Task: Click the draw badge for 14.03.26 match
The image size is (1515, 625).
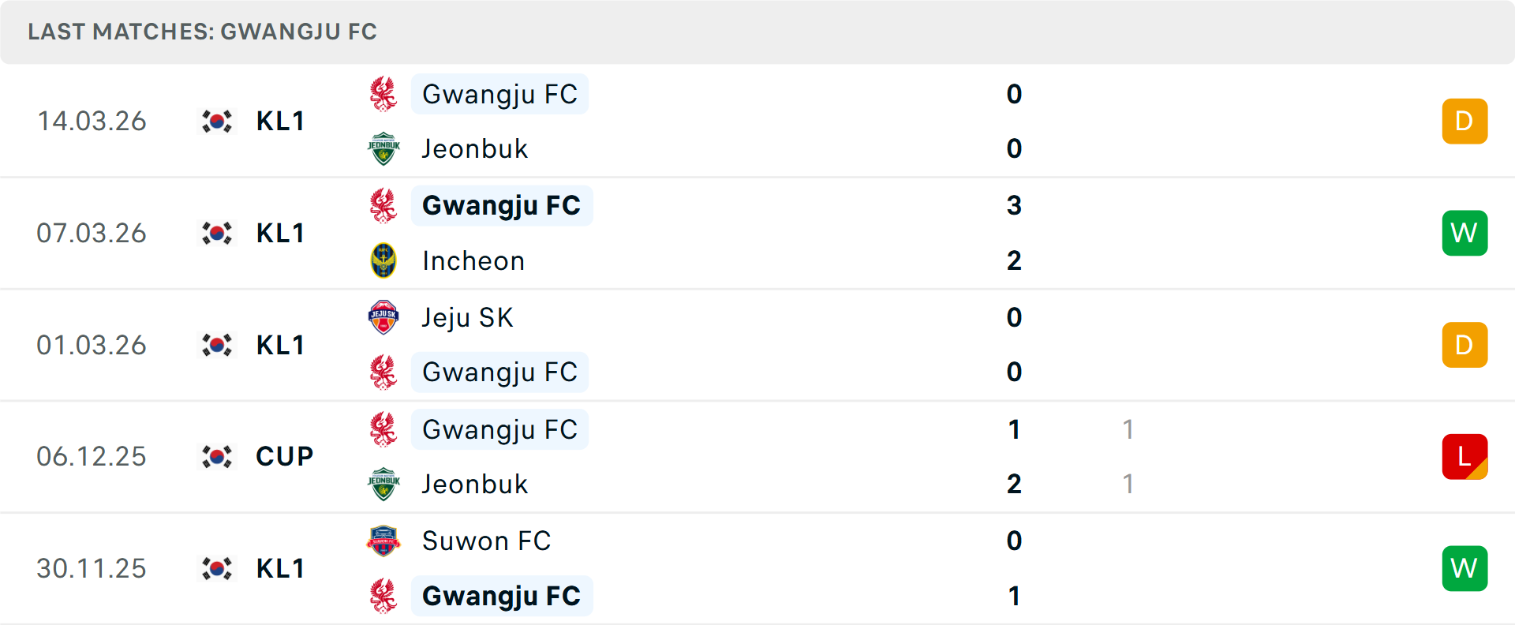Action: pos(1464,121)
